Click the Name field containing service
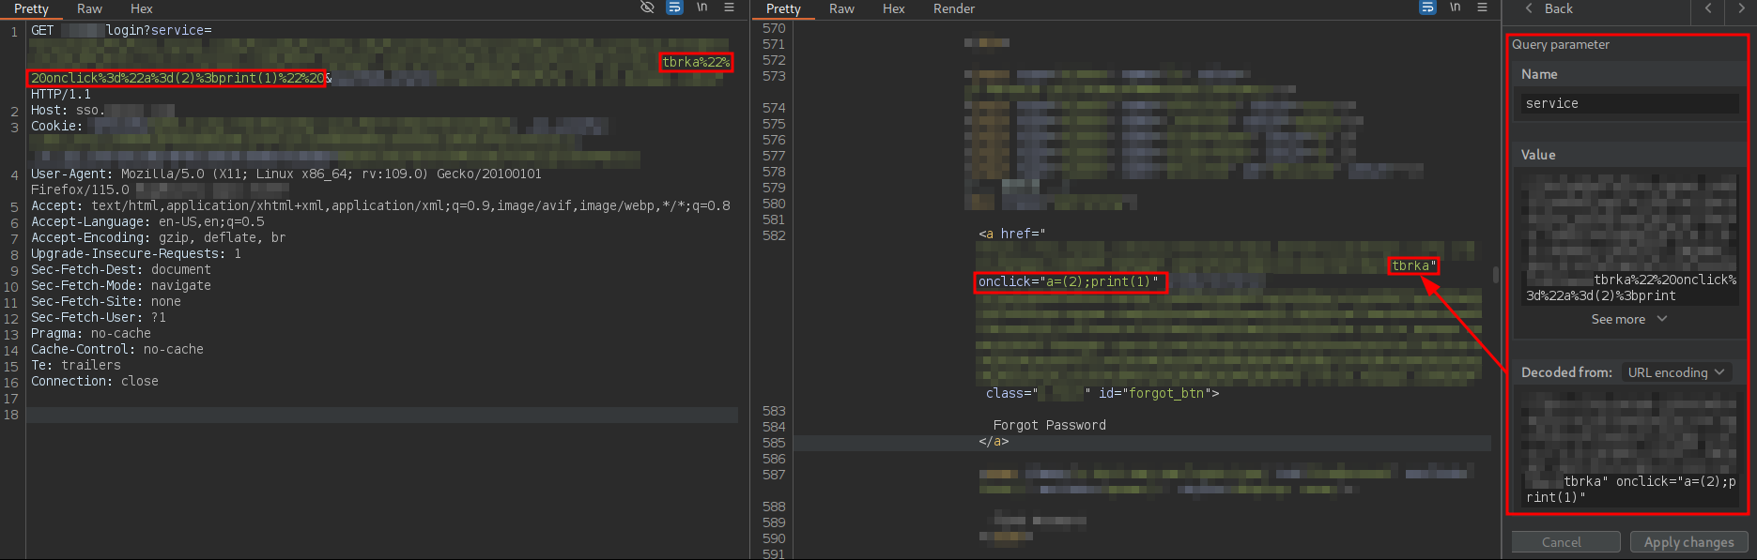The height and width of the screenshot is (560, 1757). point(1628,103)
